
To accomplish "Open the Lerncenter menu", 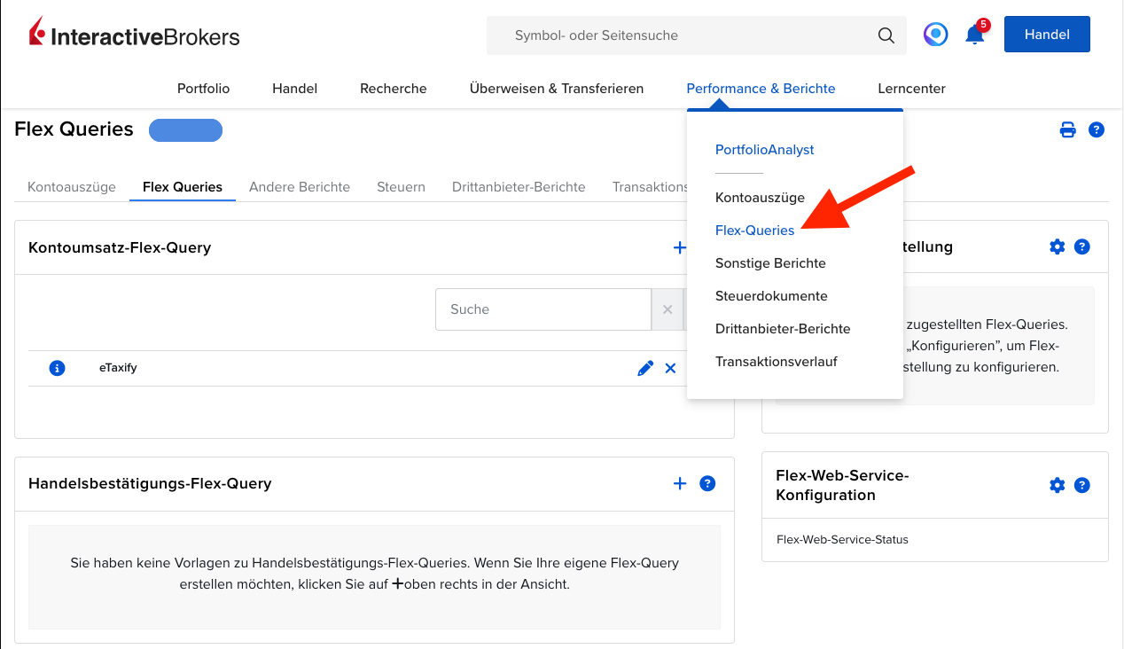I will (911, 89).
